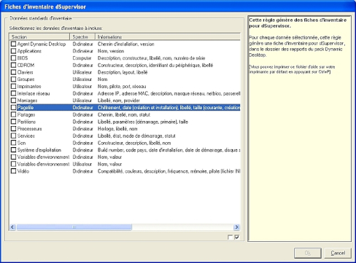The image size is (356, 263).
Task: Click the uncheck-all box below the list
Action: pyautogui.click(x=230, y=237)
